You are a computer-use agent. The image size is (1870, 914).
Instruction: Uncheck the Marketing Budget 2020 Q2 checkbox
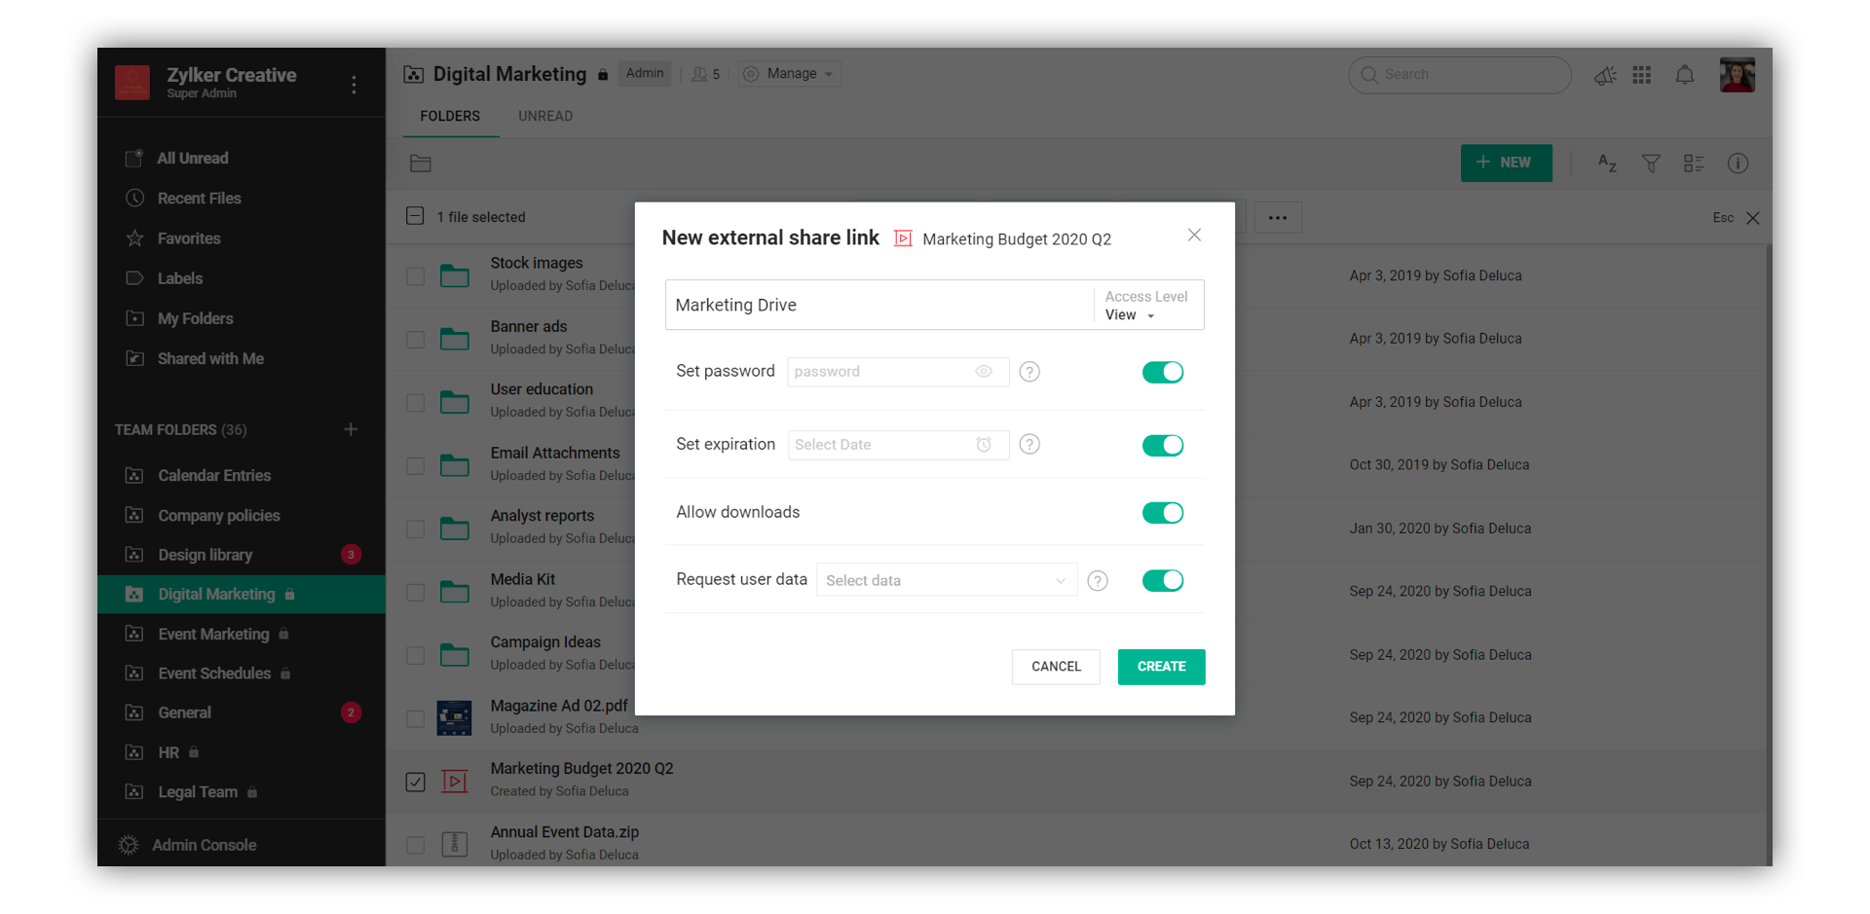tap(416, 782)
